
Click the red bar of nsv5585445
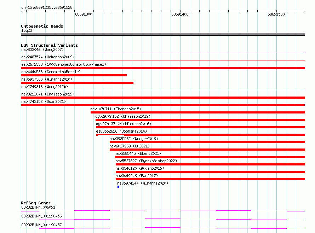210,157
